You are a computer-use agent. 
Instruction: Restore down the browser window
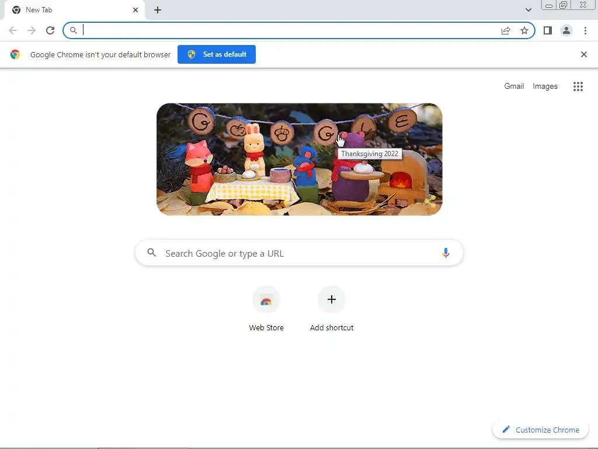click(564, 5)
